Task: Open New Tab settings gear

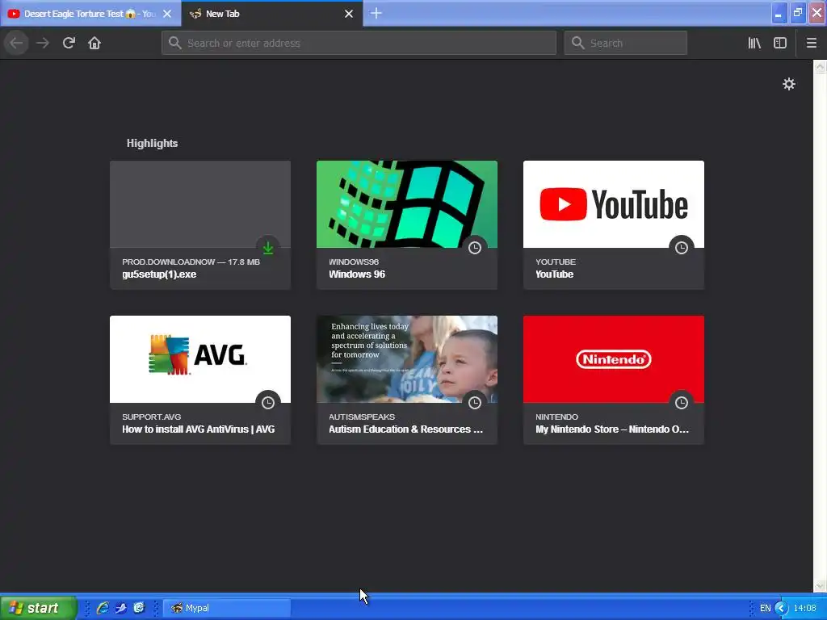Action: point(788,84)
